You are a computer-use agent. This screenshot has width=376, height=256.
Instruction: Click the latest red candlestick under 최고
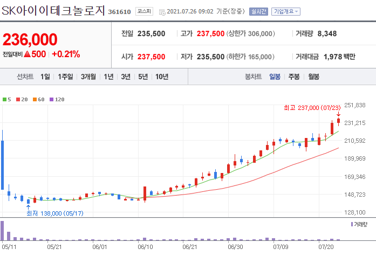338,121
